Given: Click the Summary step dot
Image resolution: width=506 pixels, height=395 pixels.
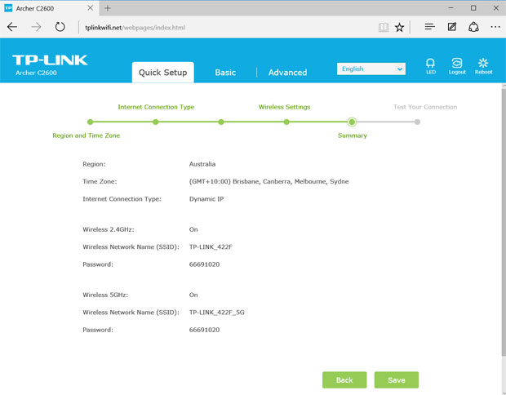Looking at the screenshot, I should click(352, 122).
